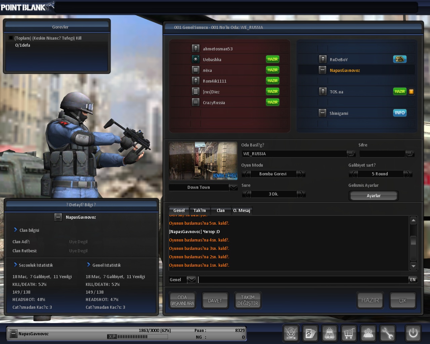Viewport: 430px width, 344px height.
Task: Select next game mode after Bomba Gorevi
Action: (301, 174)
